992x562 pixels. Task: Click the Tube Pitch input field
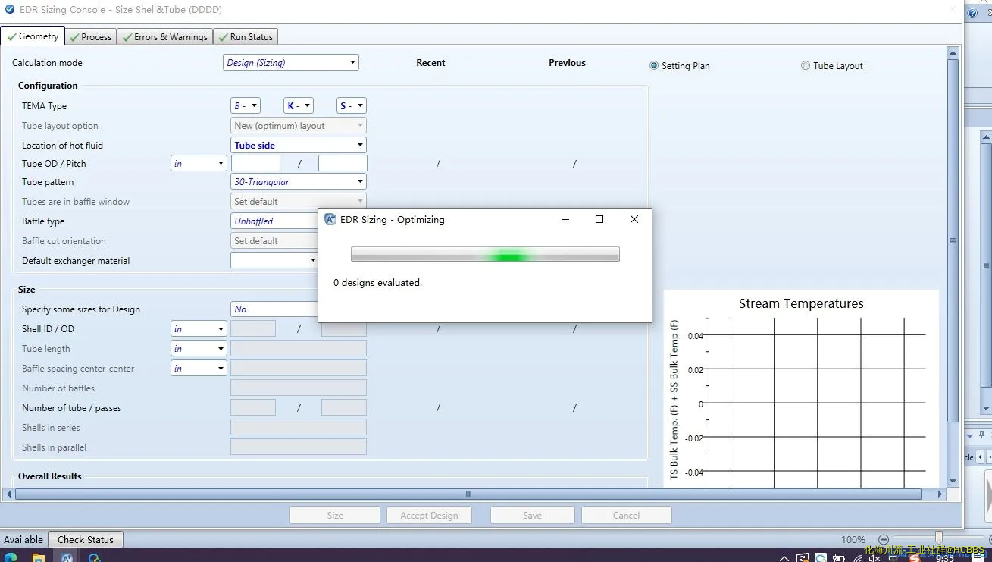pos(343,163)
